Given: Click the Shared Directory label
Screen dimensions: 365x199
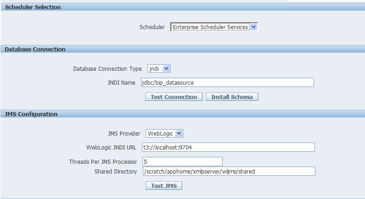Looking at the screenshot, I should point(115,172).
